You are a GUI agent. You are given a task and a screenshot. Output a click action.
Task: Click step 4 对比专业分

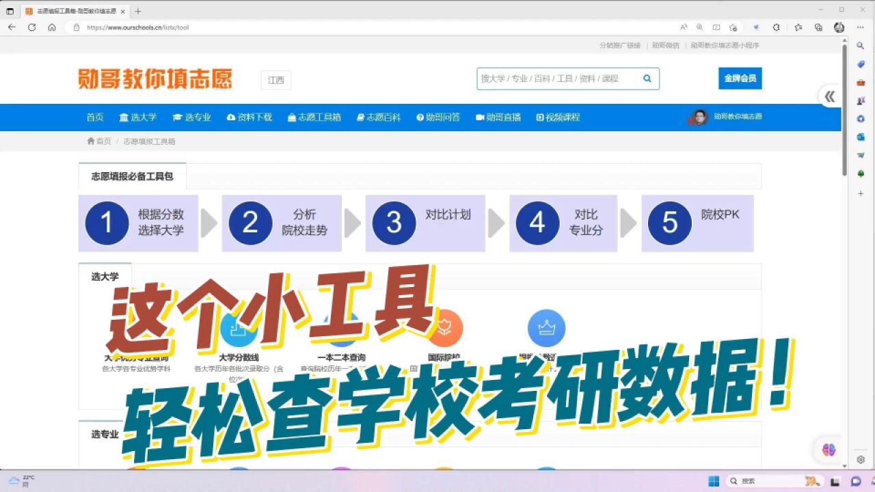[563, 223]
